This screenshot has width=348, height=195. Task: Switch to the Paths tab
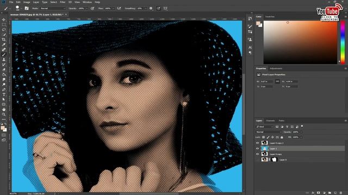282,121
